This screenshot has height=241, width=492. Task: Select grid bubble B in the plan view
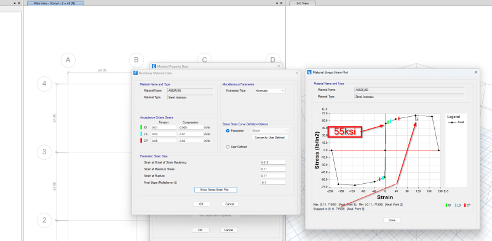point(136,61)
